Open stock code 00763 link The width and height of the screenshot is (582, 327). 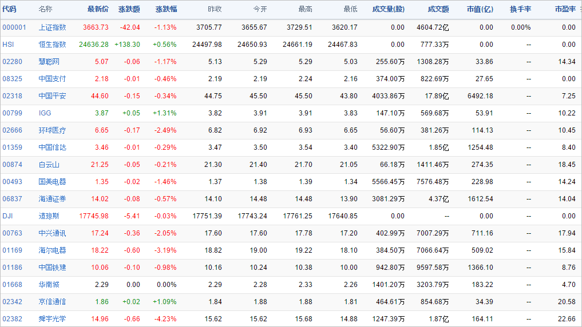tap(12, 233)
